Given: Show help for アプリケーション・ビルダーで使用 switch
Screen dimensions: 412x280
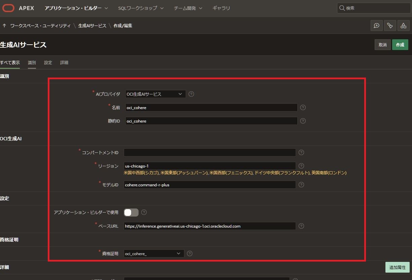Looking at the screenshot, I should point(144,212).
